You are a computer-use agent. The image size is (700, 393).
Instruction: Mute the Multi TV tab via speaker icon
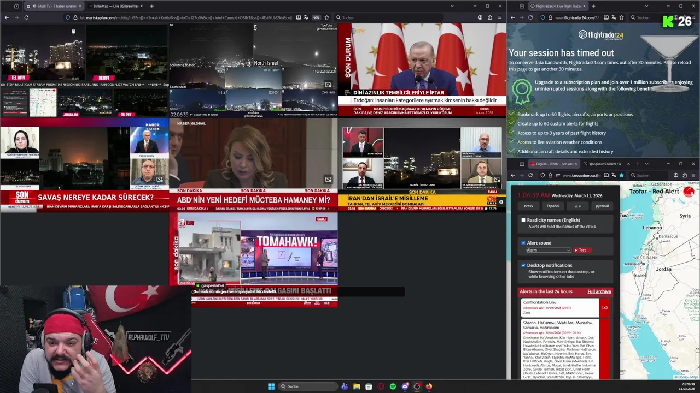35,6
